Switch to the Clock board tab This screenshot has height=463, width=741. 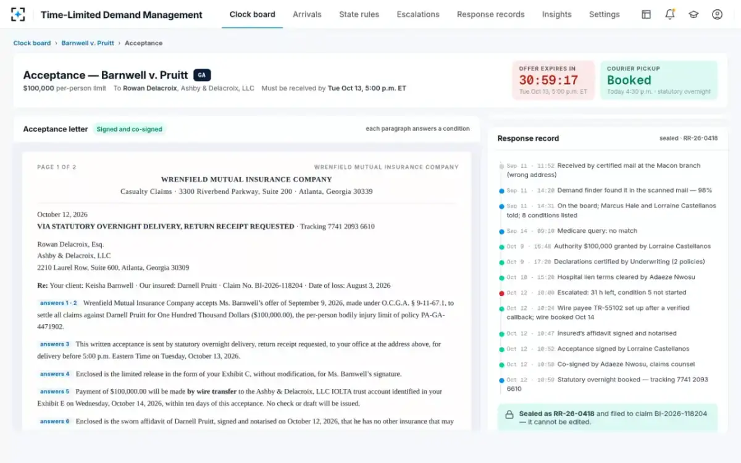tap(253, 14)
